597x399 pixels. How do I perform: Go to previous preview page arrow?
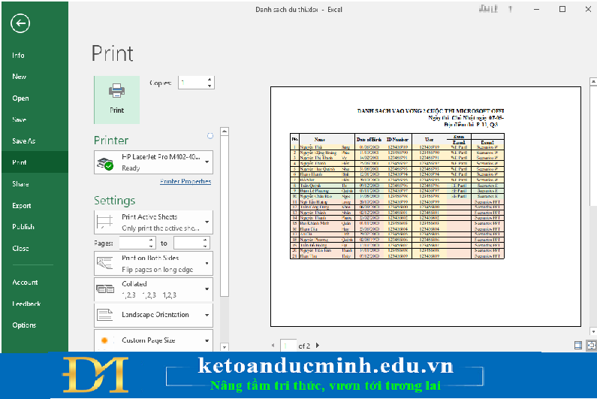point(273,346)
